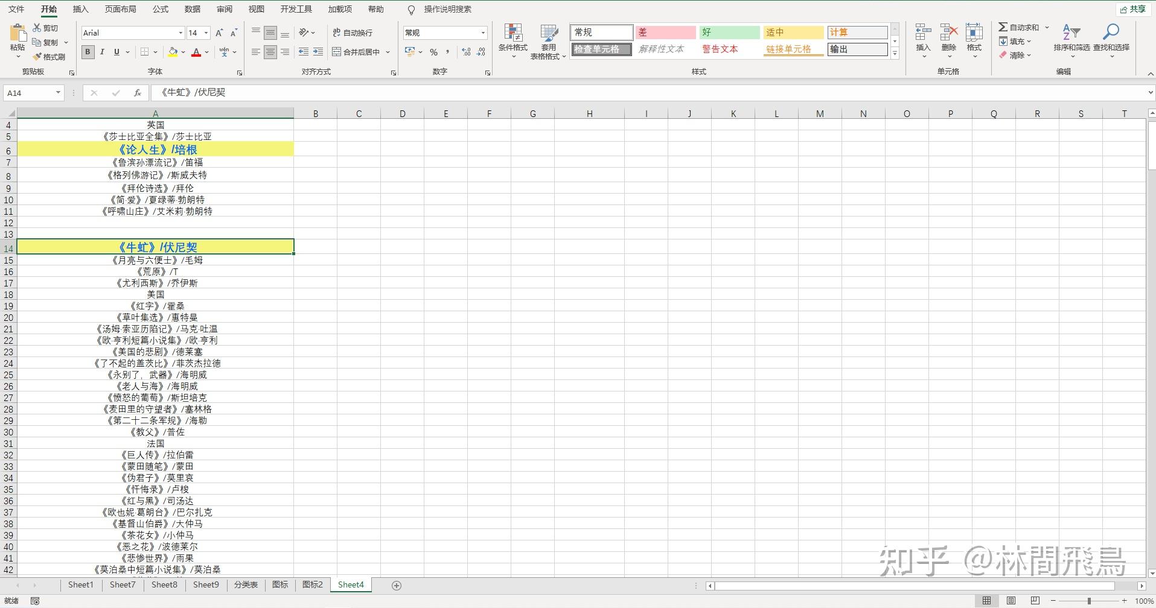1156x608 pixels.
Task: Click the Paste clipboard icon
Action: [x=18, y=33]
